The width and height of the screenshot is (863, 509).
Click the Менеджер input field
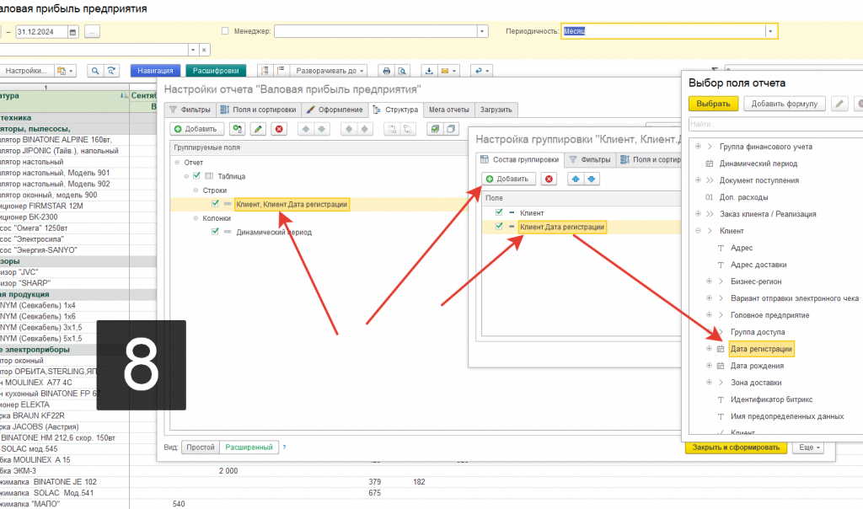[376, 31]
